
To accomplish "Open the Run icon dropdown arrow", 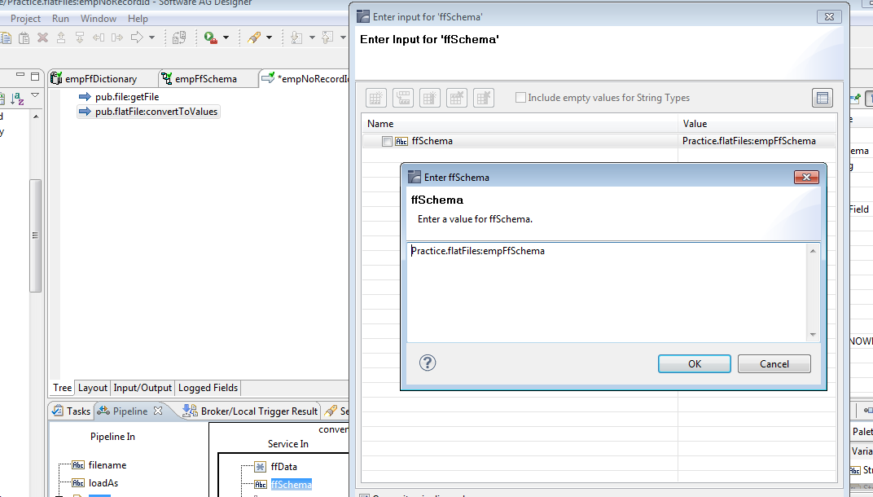I will point(226,37).
